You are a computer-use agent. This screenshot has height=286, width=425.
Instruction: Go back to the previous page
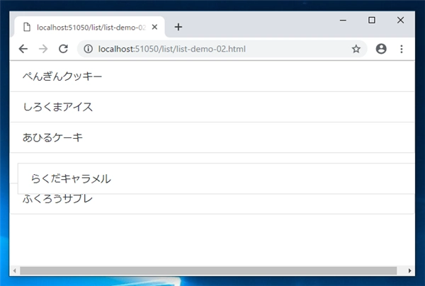pyautogui.click(x=23, y=49)
